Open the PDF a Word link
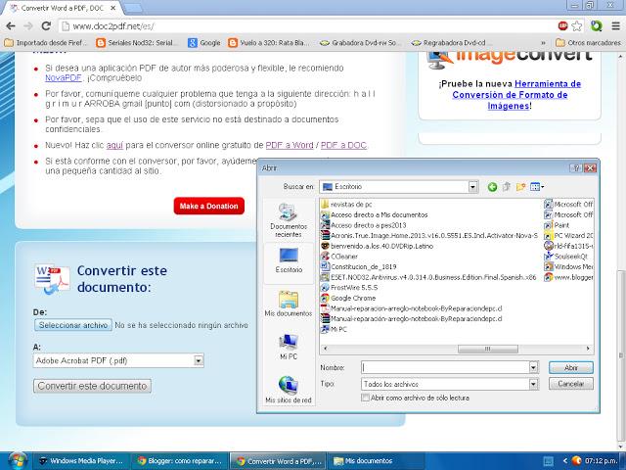The image size is (626, 470). [290, 145]
